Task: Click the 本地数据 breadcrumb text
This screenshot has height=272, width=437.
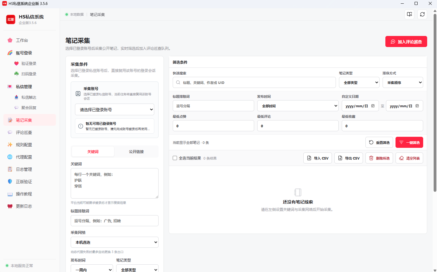Action: click(x=77, y=14)
